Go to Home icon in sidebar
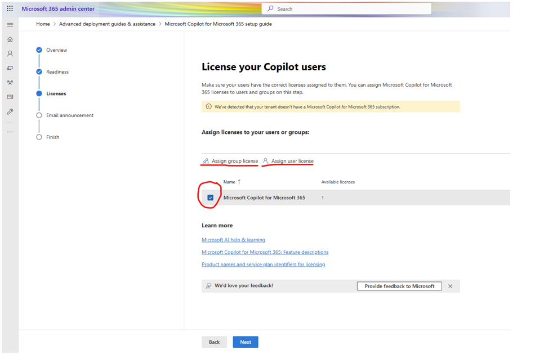Viewport: 535px width, 354px height. [x=10, y=39]
